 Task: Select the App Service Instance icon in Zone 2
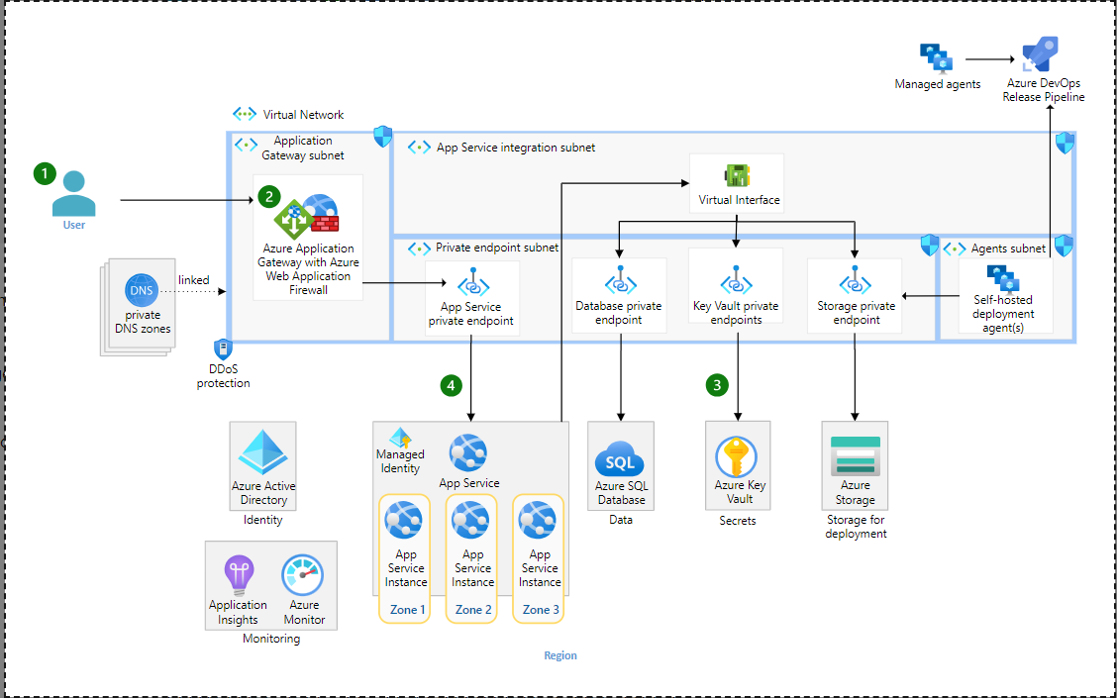471,520
